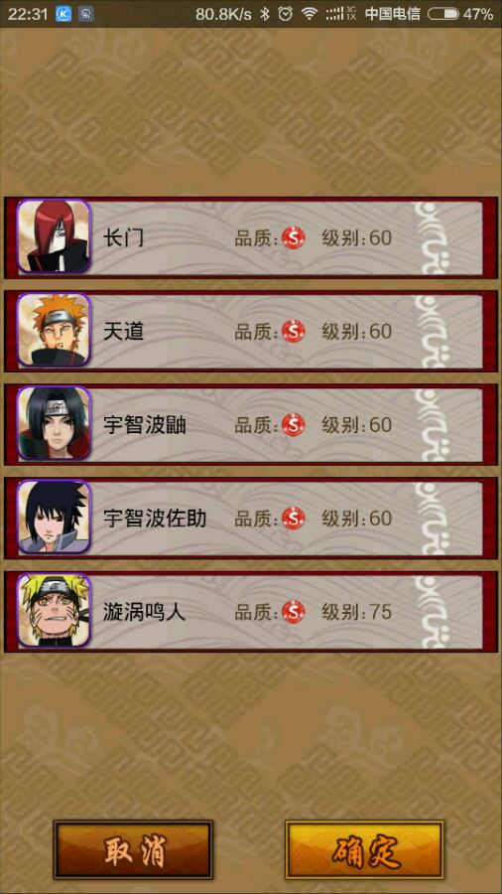502x894 pixels.
Task: Tap the alarm clock status icon
Action: pos(285,14)
